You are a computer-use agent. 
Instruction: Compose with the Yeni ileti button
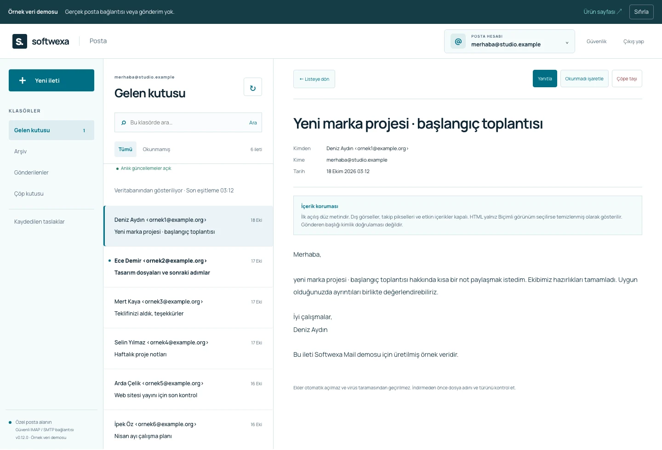(51, 80)
